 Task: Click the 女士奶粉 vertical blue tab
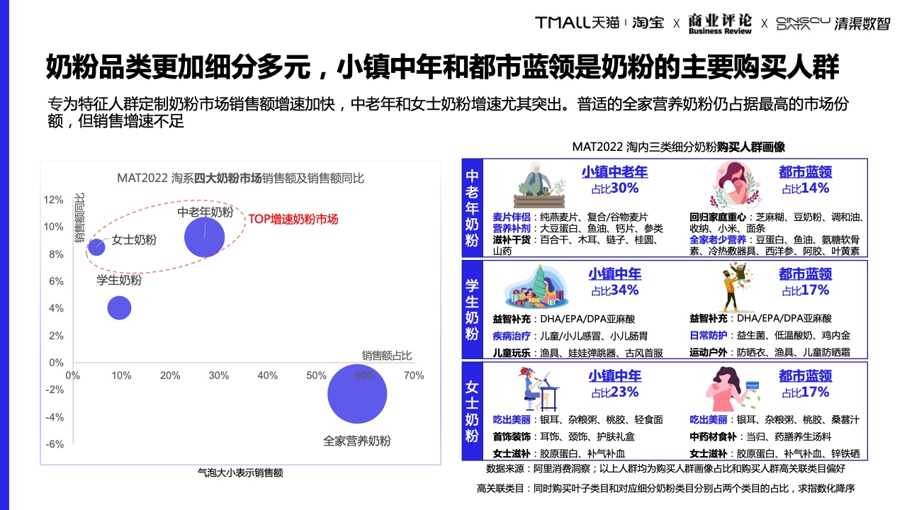coord(472,412)
